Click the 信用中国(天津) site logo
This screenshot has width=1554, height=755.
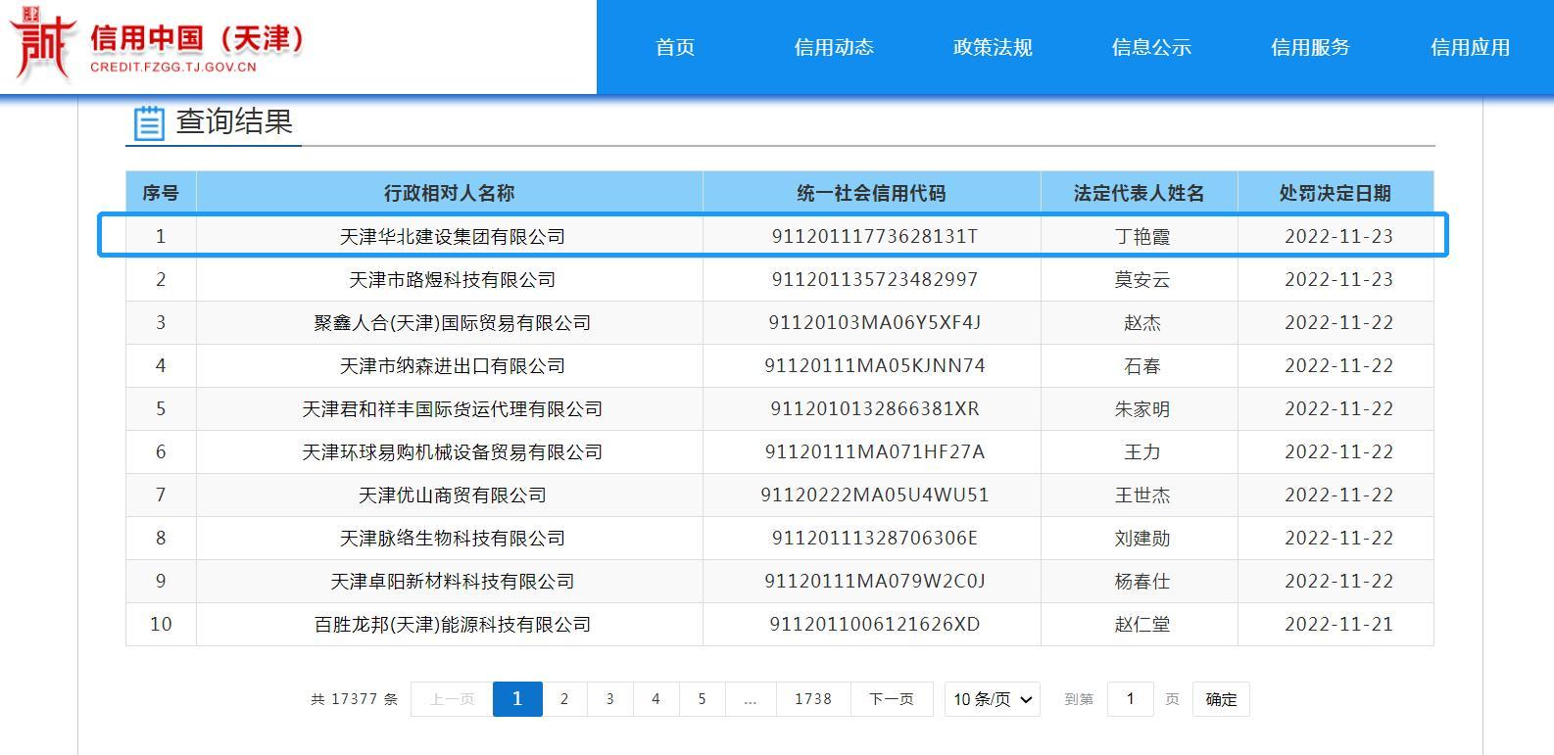pyautogui.click(x=157, y=44)
